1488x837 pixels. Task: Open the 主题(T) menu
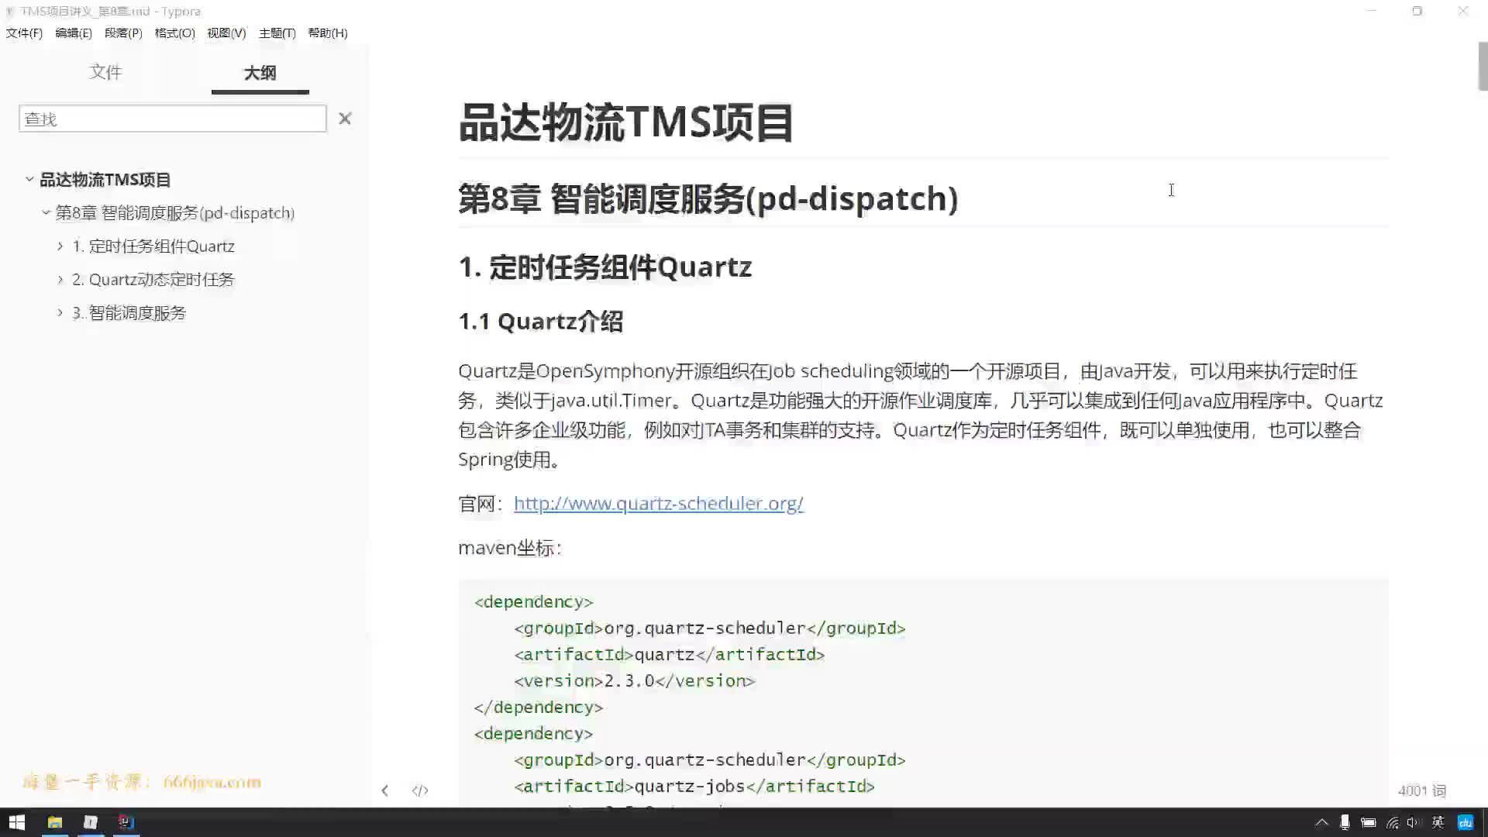pos(277,33)
